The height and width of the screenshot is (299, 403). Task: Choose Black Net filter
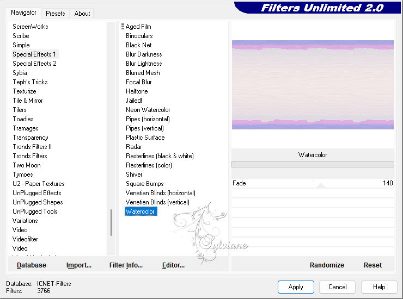(x=139, y=45)
